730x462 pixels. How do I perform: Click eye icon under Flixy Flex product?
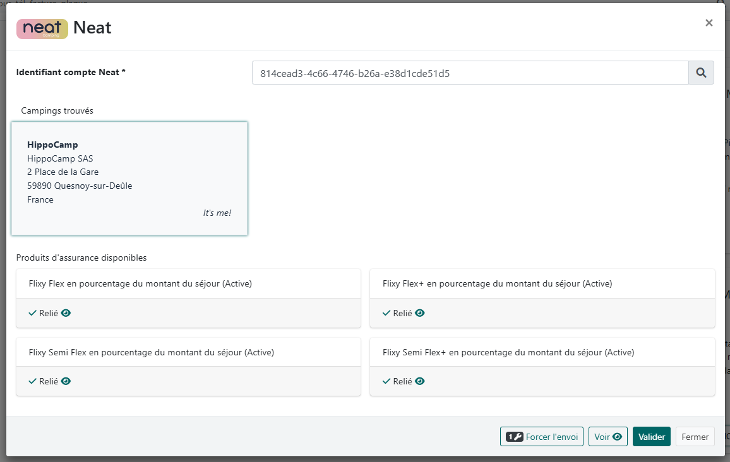point(66,313)
